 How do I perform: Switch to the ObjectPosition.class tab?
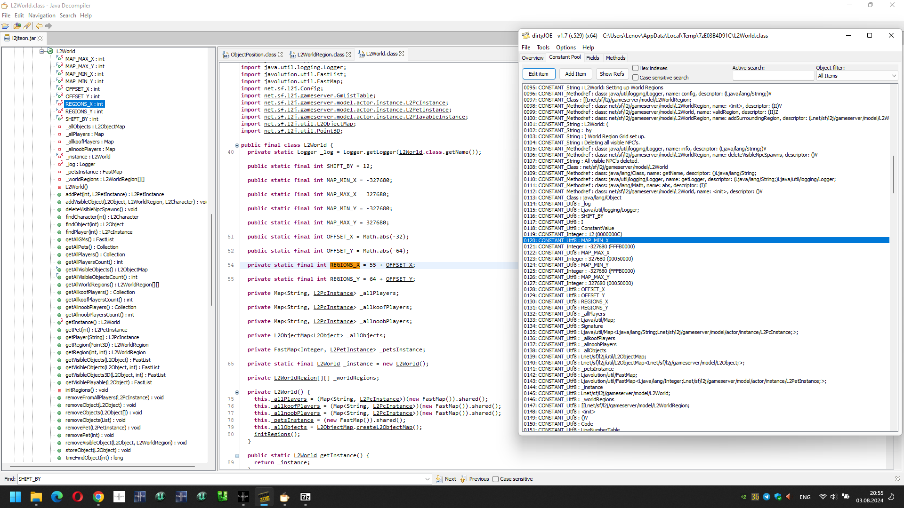(x=253, y=55)
